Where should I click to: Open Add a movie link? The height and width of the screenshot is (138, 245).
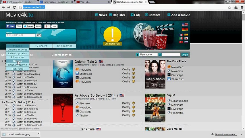pyautogui.click(x=181, y=15)
